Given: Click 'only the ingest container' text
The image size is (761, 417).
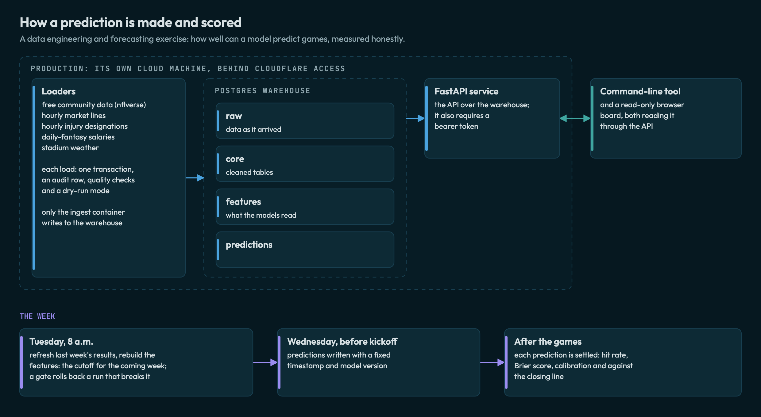Looking at the screenshot, I should point(83,212).
